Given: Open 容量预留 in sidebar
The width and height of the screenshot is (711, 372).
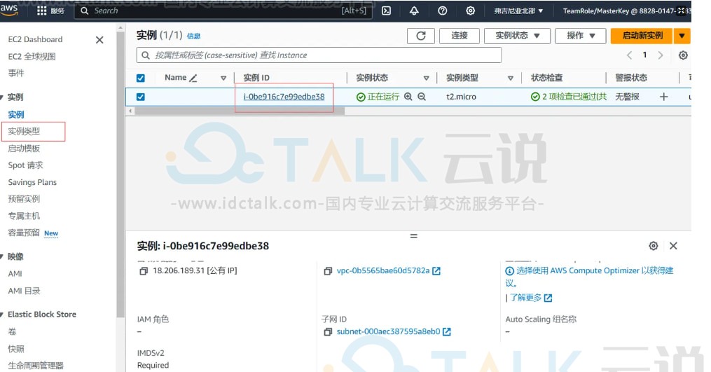Looking at the screenshot, I should pos(24,233).
